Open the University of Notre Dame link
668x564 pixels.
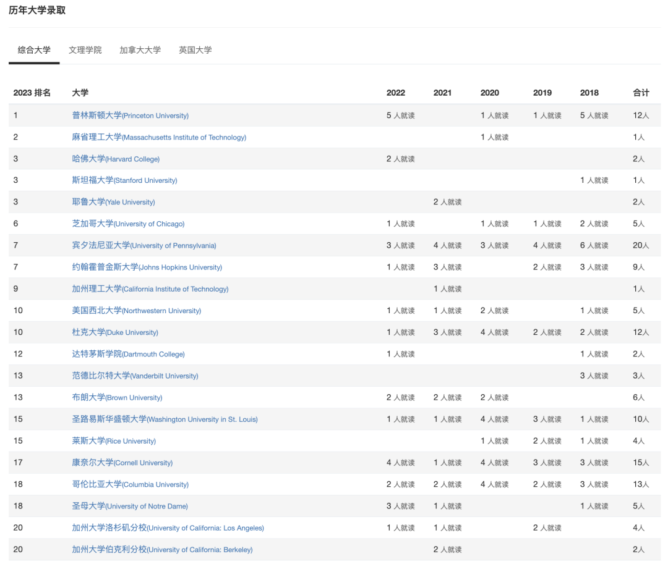coord(129,506)
